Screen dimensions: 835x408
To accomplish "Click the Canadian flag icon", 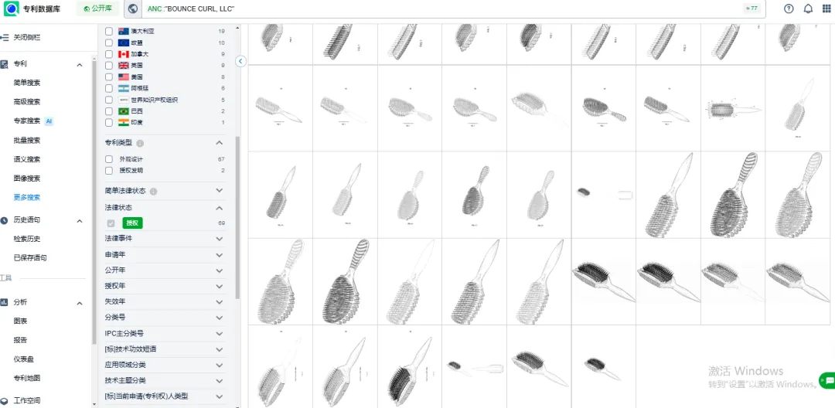I will [x=124, y=54].
